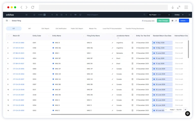Image resolution: width=195 pixels, height=121 pixels.
Task: Open return CIT-AR-25-0060 link
Action: click(19, 43)
